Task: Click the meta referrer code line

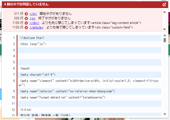Action: coord(68,91)
